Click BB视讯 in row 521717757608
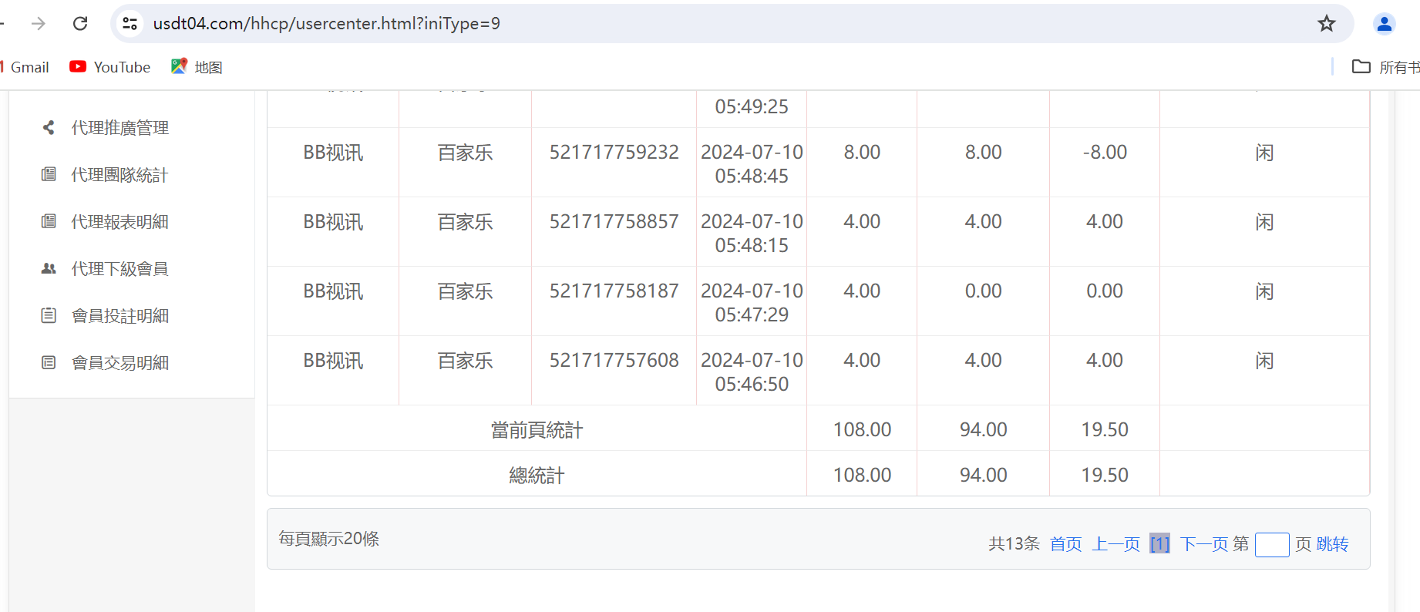Viewport: 1420px width, 612px height. click(333, 361)
